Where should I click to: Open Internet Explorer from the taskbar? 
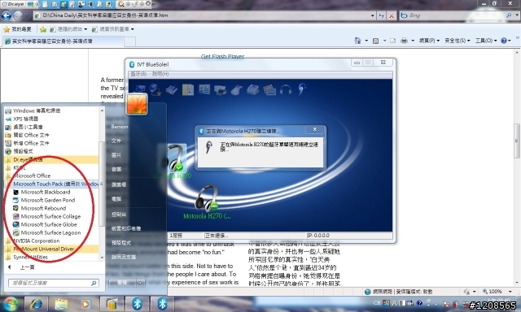pos(36,304)
